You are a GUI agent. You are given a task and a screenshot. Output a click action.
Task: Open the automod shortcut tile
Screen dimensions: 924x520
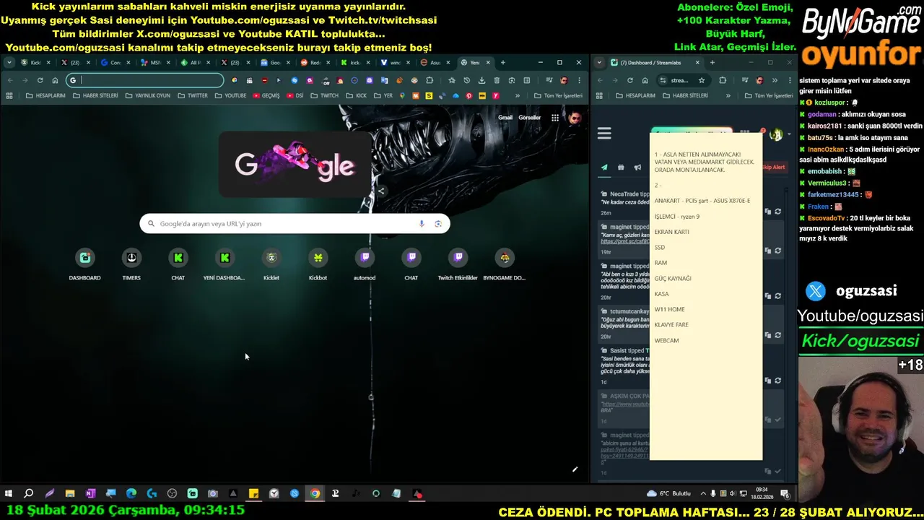pyautogui.click(x=365, y=264)
